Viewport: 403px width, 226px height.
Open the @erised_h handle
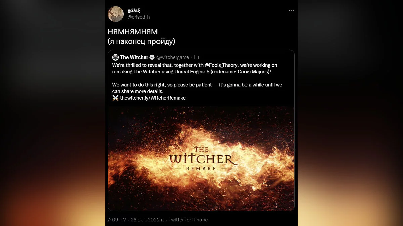click(139, 17)
